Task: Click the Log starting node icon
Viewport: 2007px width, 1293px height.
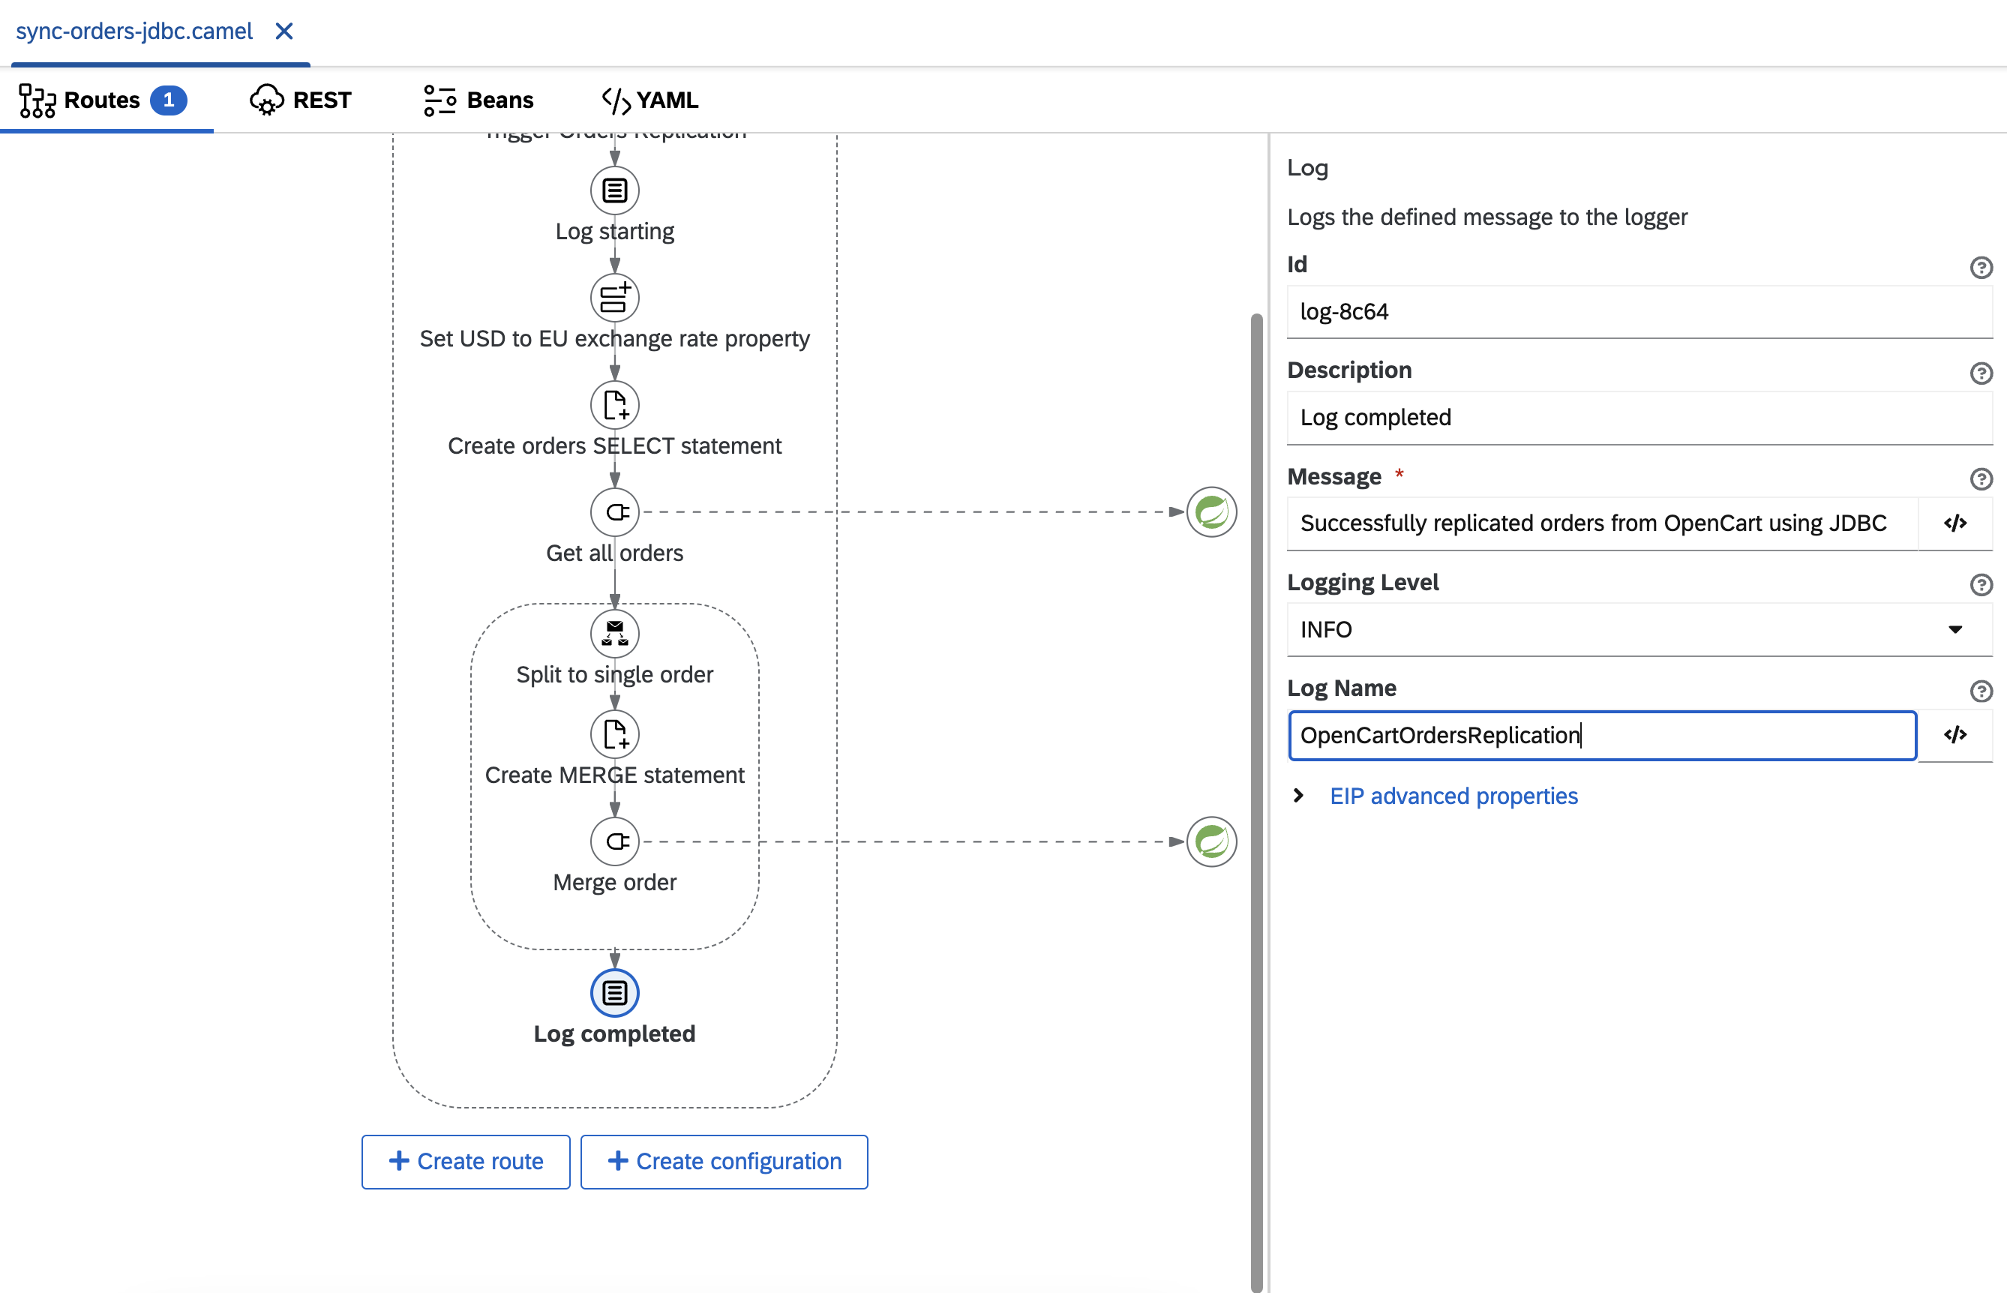Action: (x=613, y=190)
